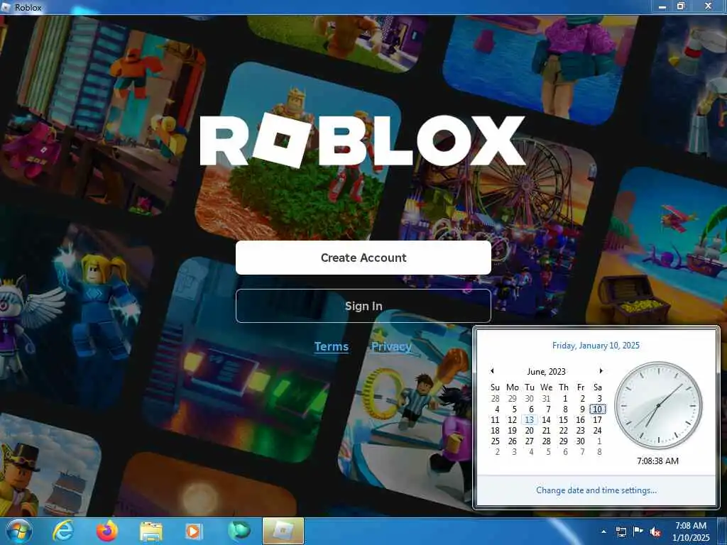This screenshot has height=545, width=727.
Task: Select June 10 in the calendar
Action: (x=598, y=409)
